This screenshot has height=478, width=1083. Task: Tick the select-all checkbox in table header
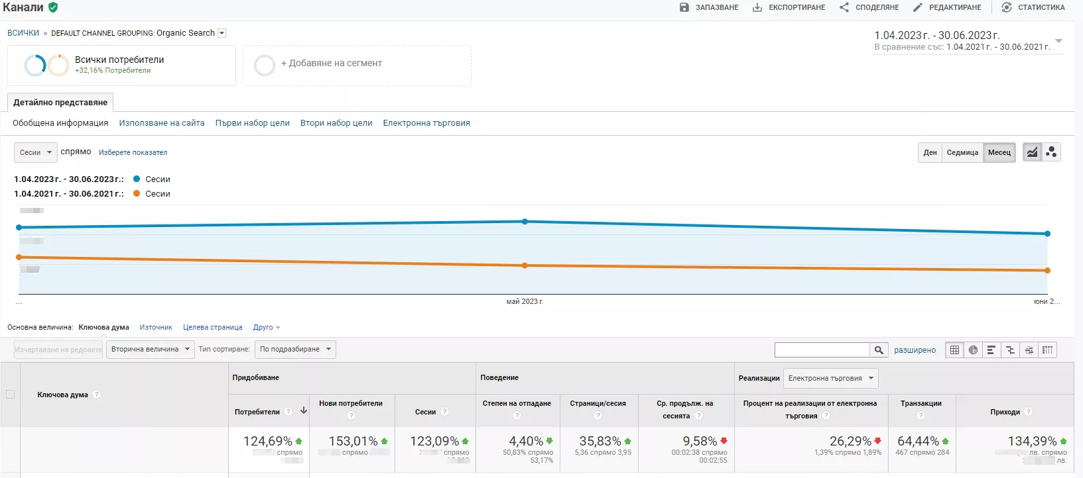pos(10,395)
